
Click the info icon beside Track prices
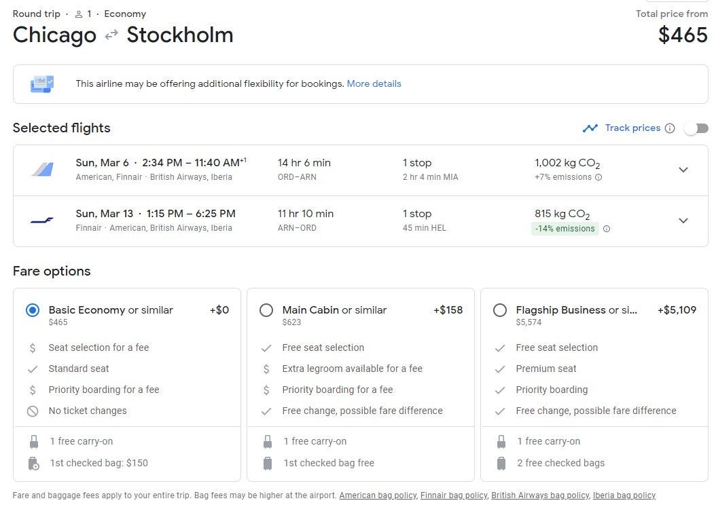(670, 128)
